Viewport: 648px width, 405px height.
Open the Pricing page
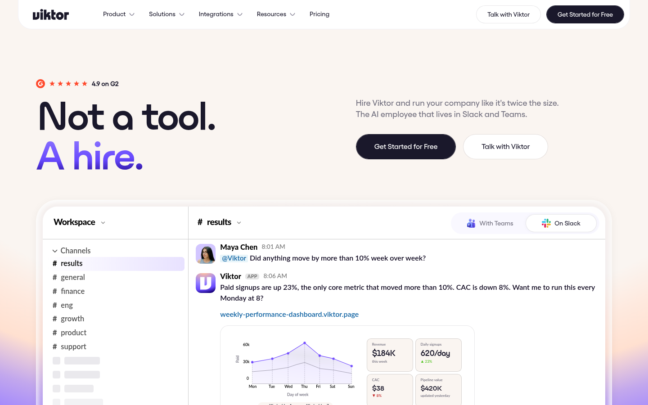[x=319, y=14]
